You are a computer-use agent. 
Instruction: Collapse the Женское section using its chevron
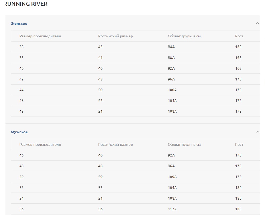257,24
